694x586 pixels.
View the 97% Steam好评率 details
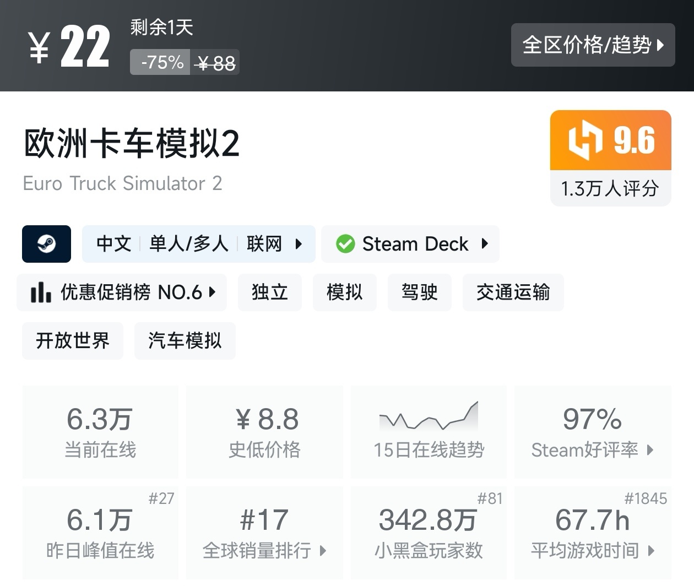click(x=592, y=432)
